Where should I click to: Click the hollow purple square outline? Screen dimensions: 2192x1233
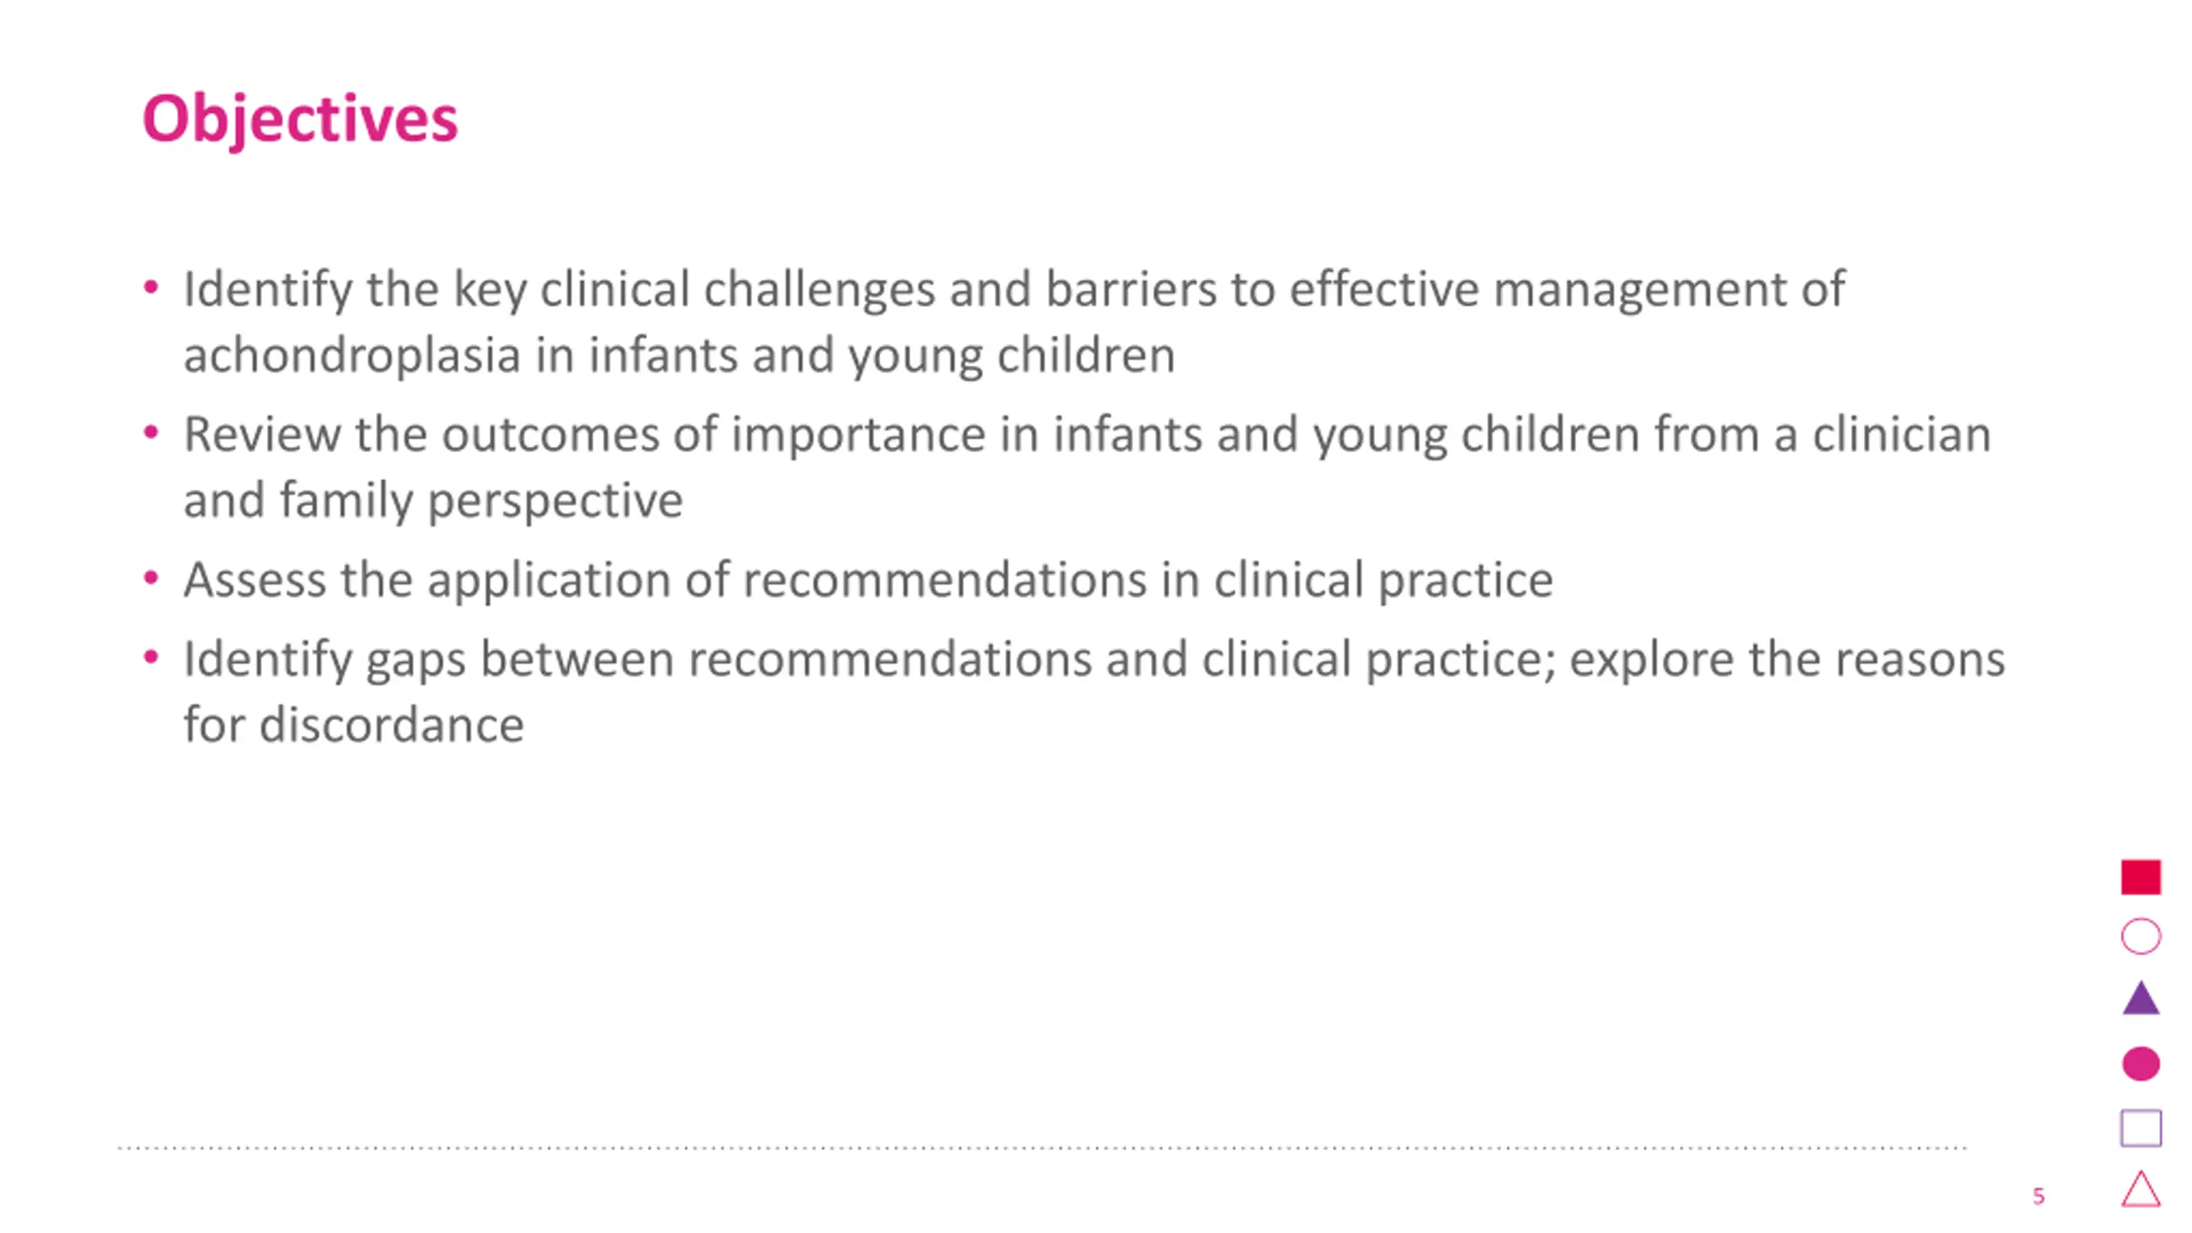pos(2141,1128)
